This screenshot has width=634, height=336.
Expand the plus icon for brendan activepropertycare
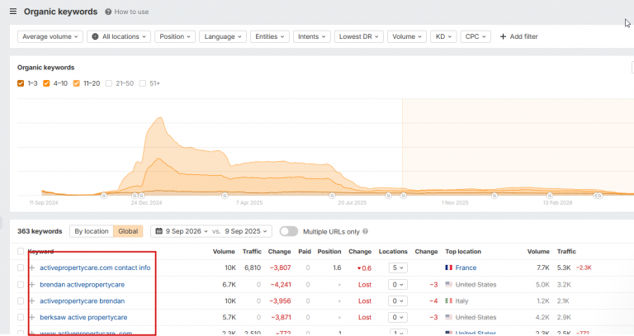[32, 285]
